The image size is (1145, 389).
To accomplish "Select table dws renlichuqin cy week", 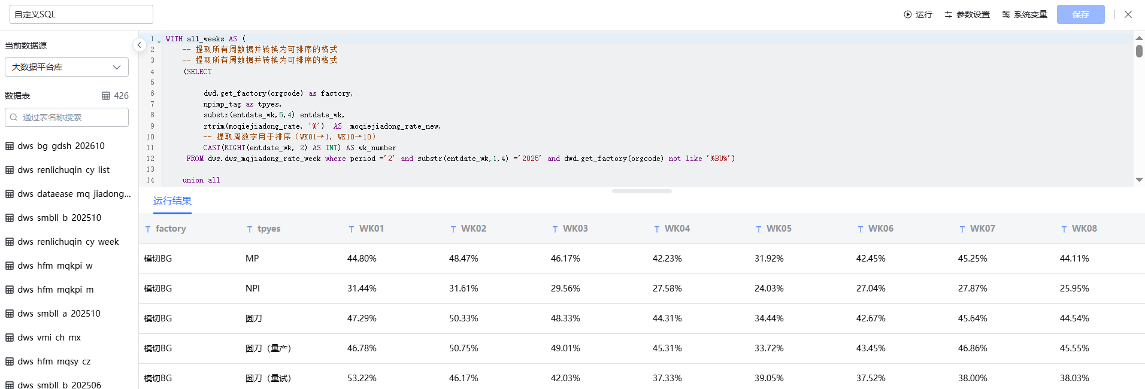I will (x=68, y=242).
